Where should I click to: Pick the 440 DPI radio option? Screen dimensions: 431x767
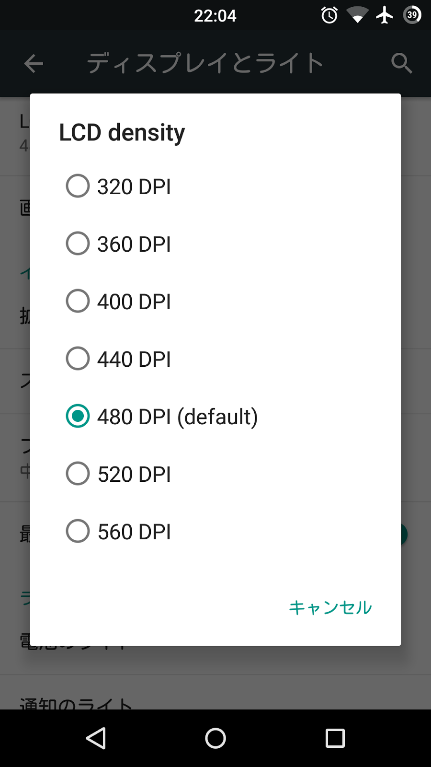[78, 359]
